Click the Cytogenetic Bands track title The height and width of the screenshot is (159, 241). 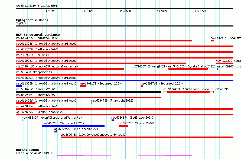pos(32,20)
